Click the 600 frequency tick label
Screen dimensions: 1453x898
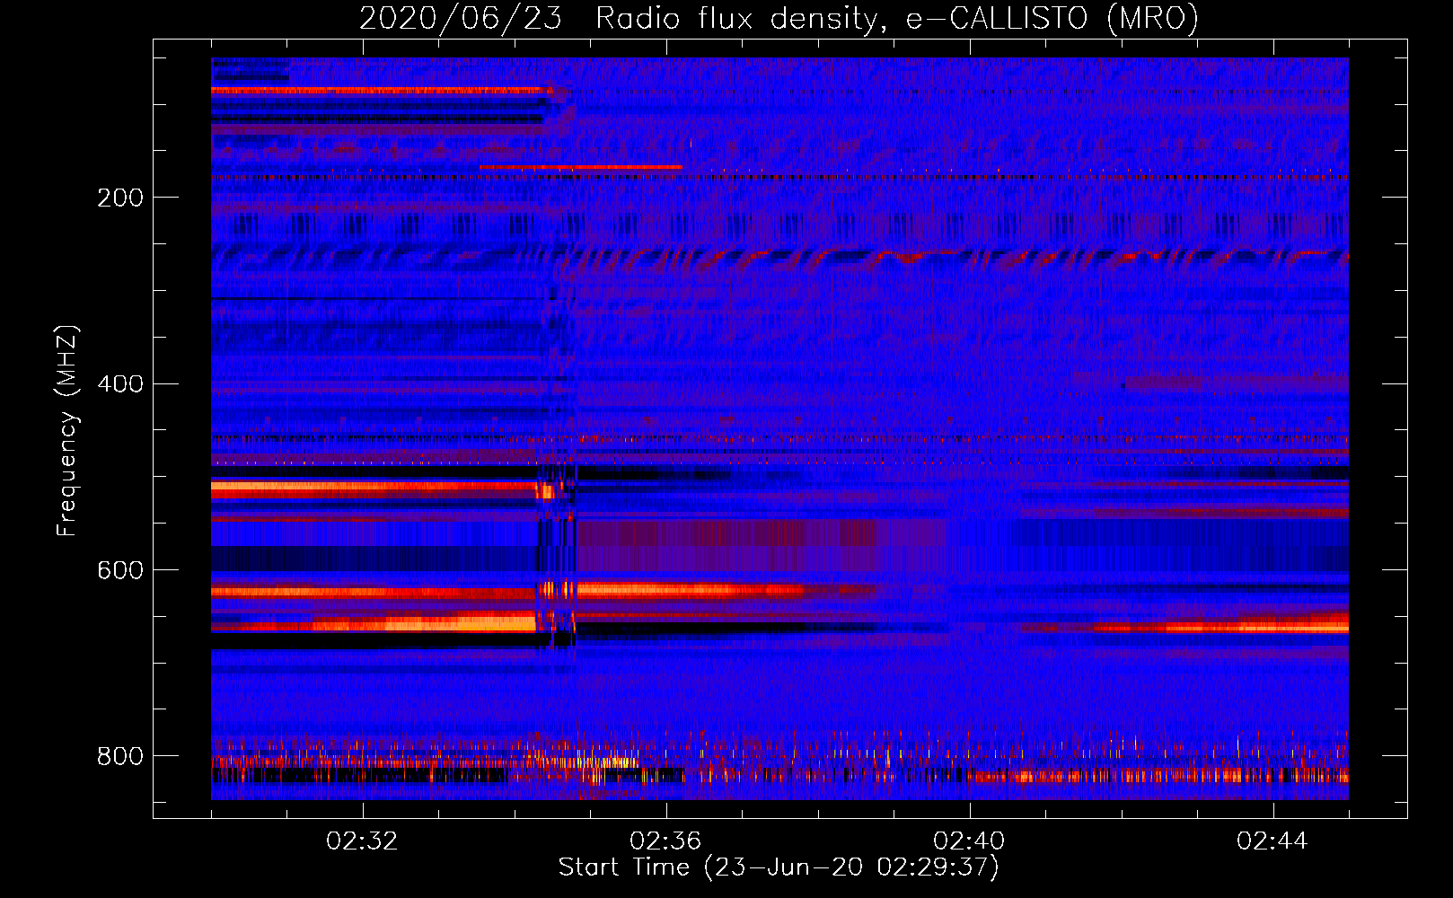click(x=120, y=571)
